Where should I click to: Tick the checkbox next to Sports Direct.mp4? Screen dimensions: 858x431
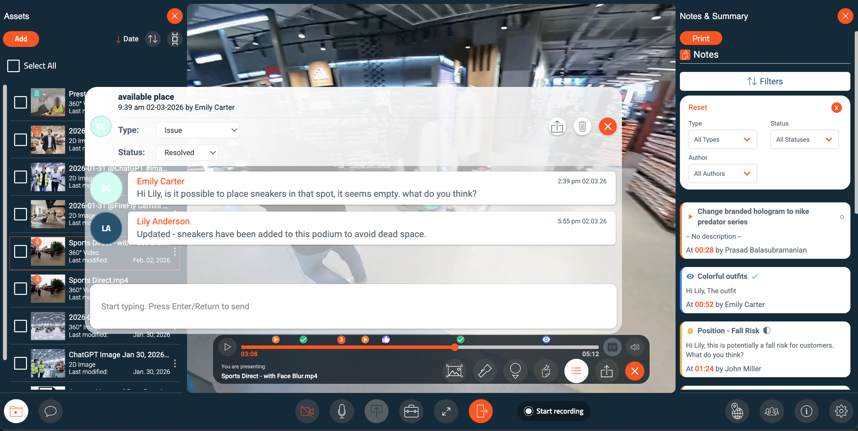coord(20,288)
